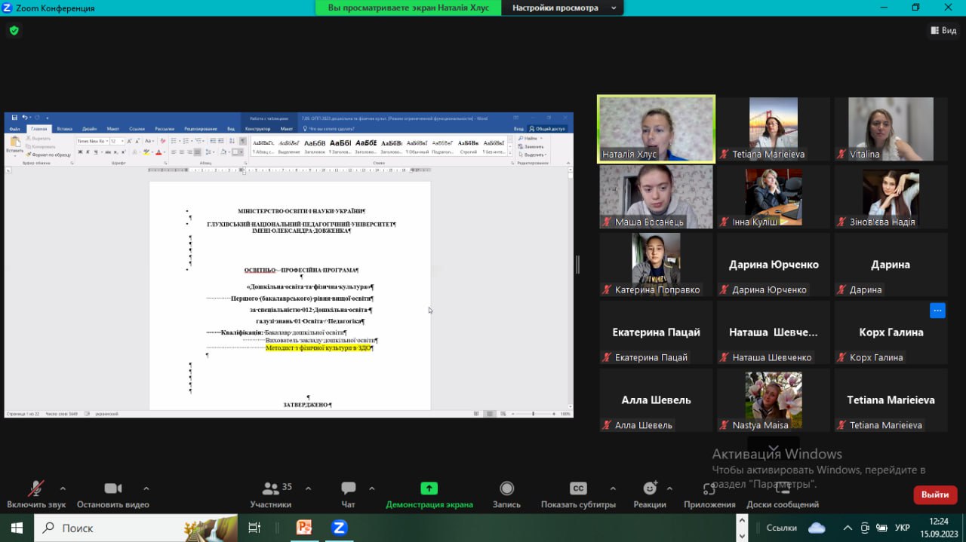966x542 pixels.
Task: Open the Реакции reactions menu
Action: click(x=649, y=495)
